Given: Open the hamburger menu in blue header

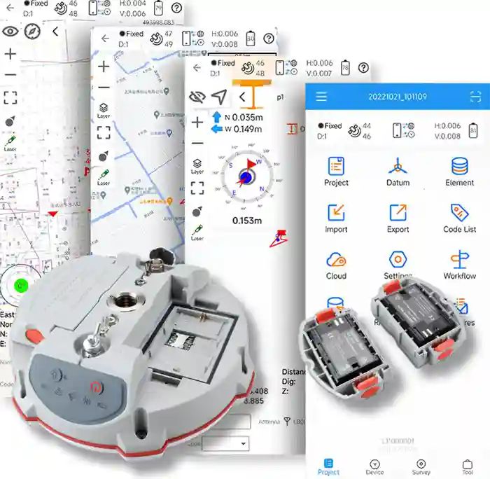Looking at the screenshot, I should (321, 97).
